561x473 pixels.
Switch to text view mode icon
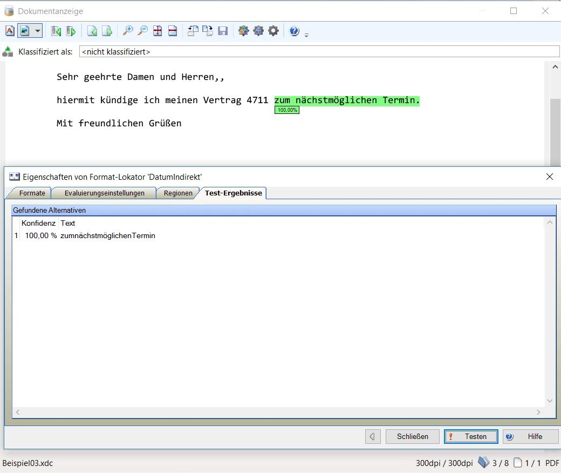[10, 31]
